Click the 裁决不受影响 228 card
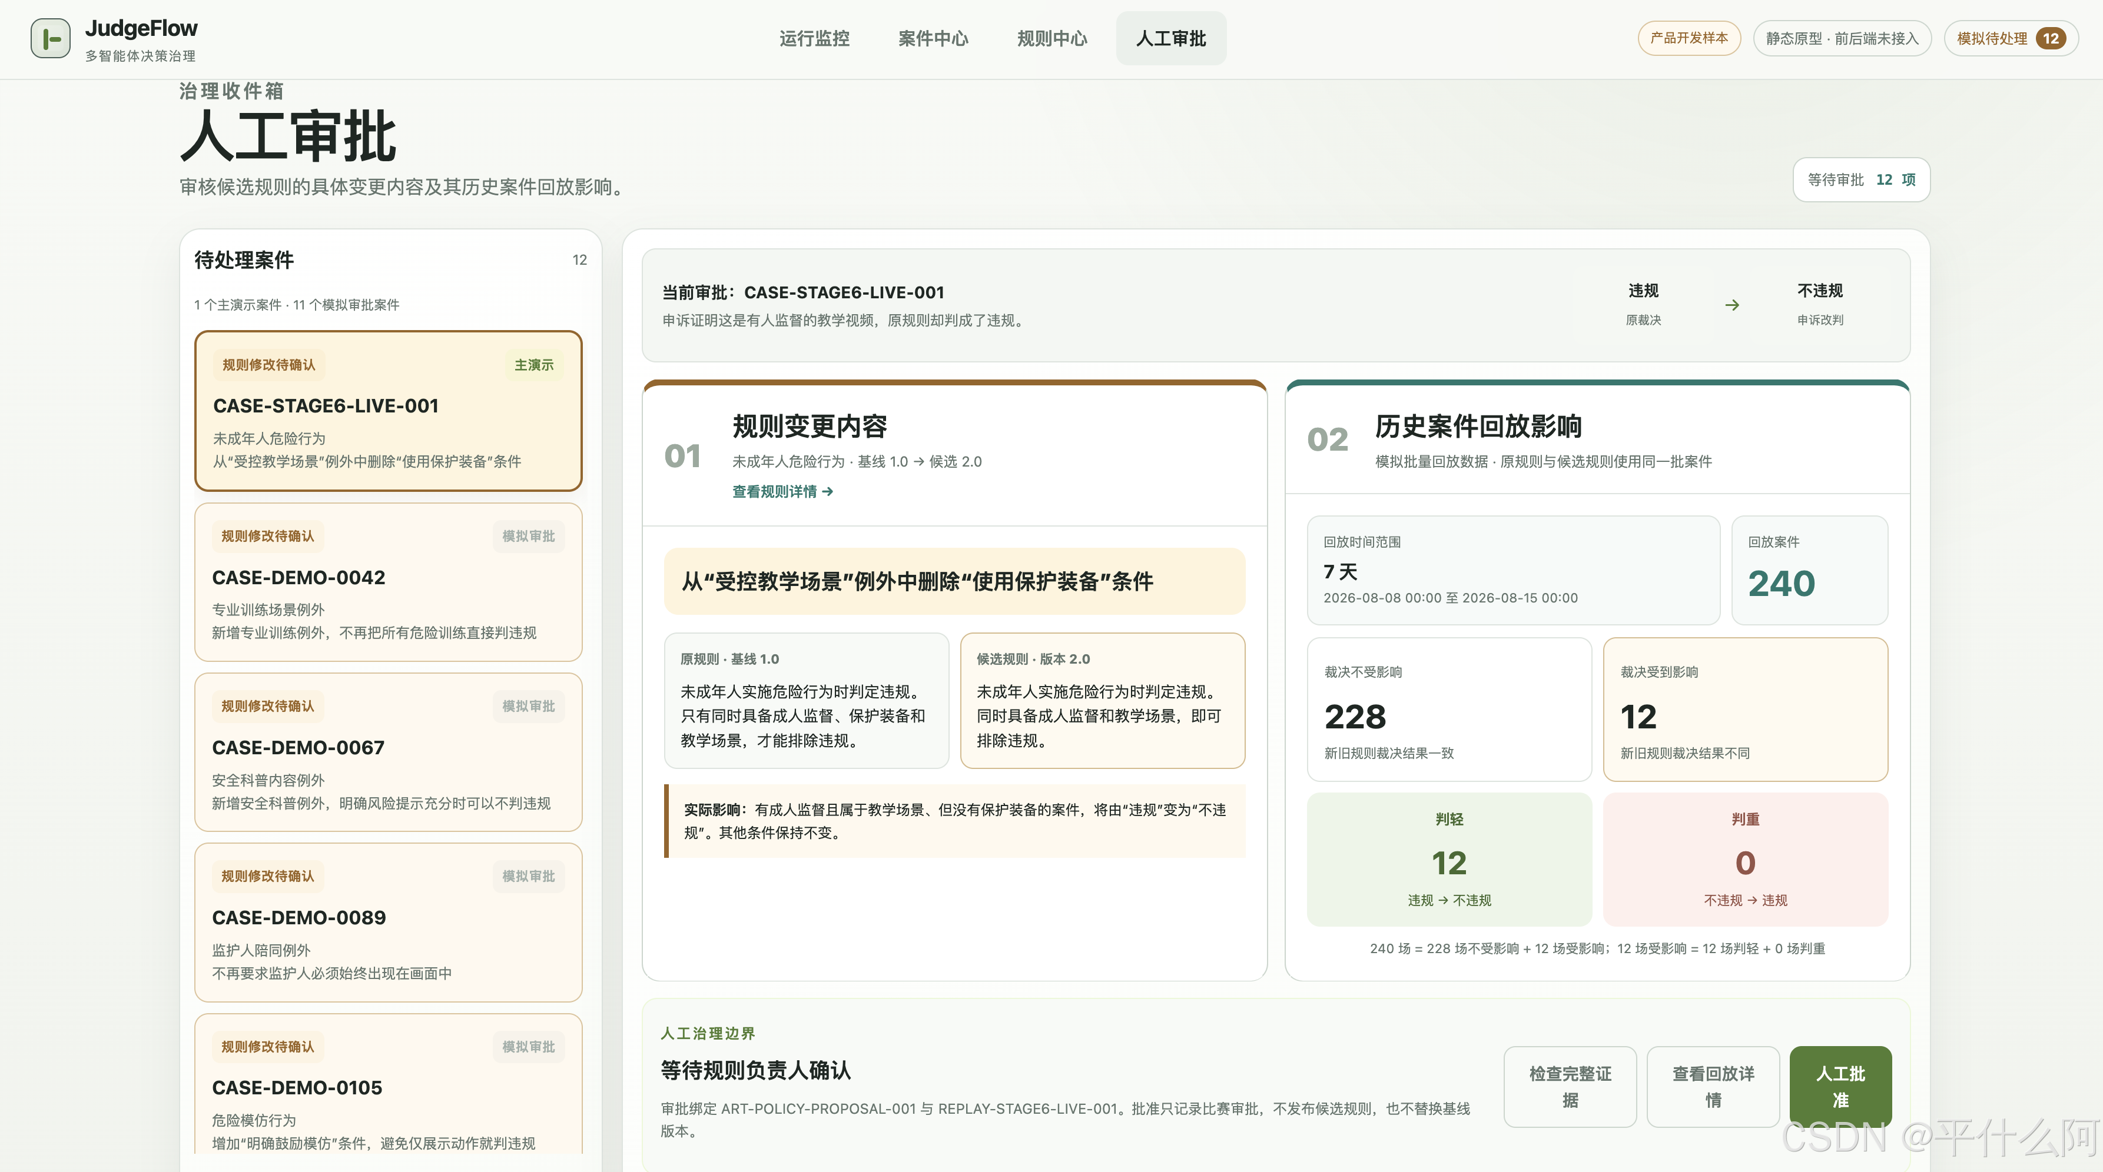2103x1172 pixels. (x=1449, y=710)
